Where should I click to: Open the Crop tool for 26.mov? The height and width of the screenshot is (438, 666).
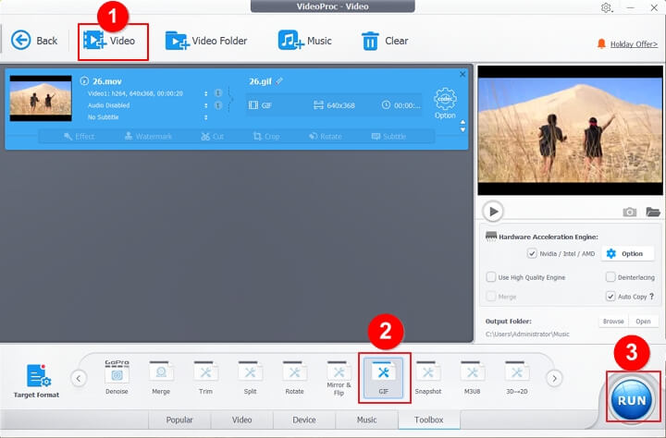266,136
